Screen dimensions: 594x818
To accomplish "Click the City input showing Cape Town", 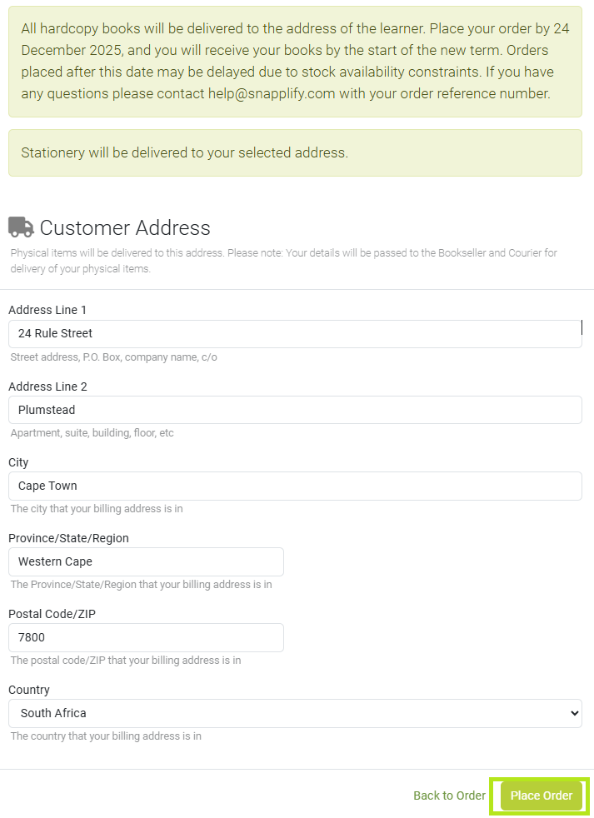I will [x=296, y=486].
